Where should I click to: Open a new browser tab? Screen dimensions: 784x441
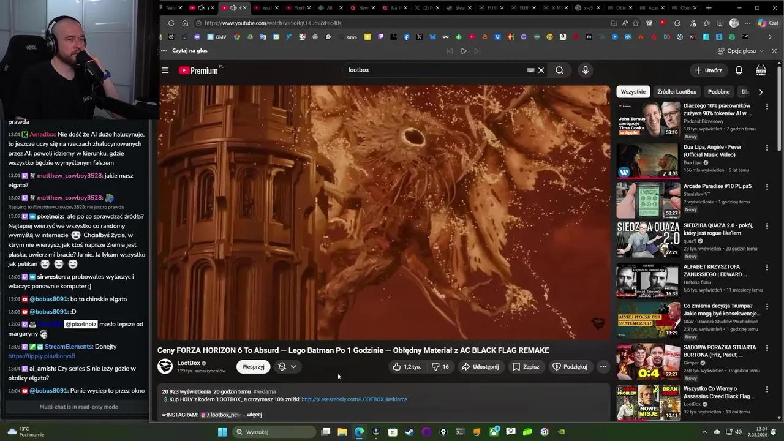click(x=709, y=8)
